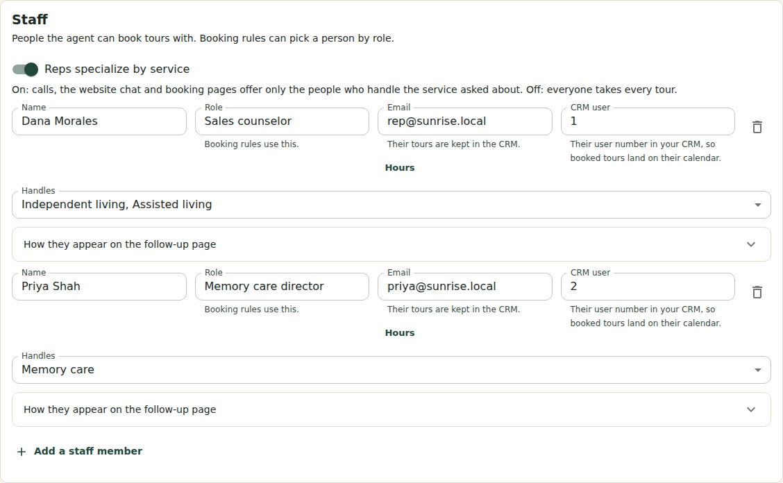Viewport: 783px width, 483px height.
Task: Edit the Email field containing rep@sunrise.local
Action: pos(465,121)
